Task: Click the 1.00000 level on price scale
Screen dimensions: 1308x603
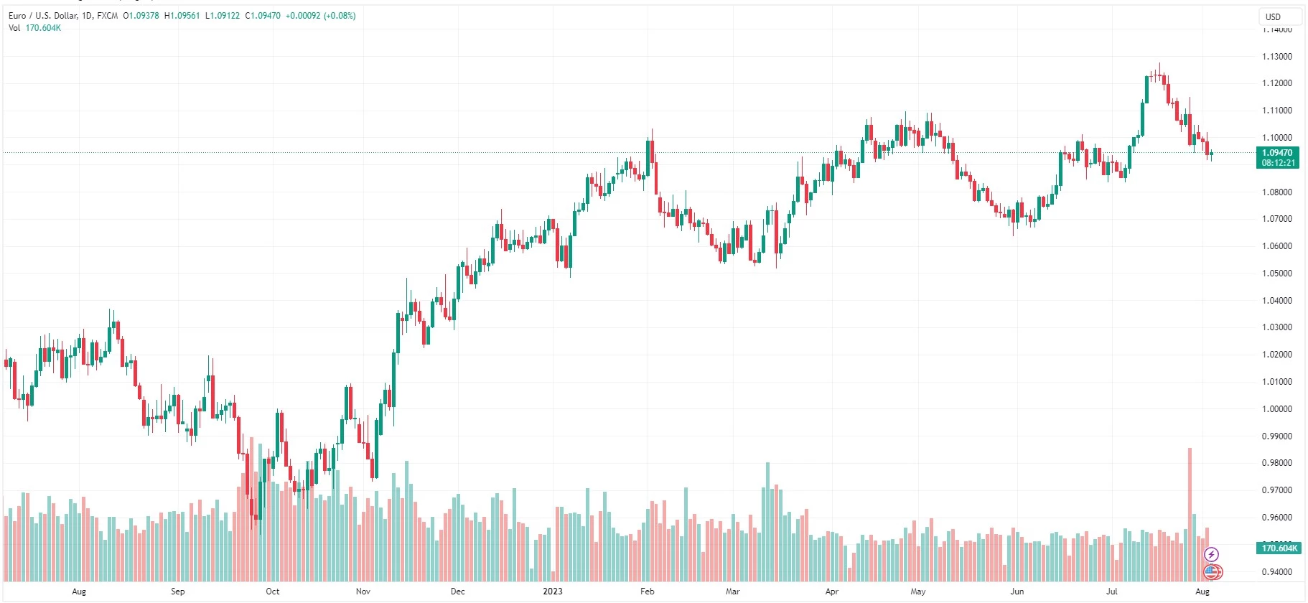Action: click(1276, 409)
